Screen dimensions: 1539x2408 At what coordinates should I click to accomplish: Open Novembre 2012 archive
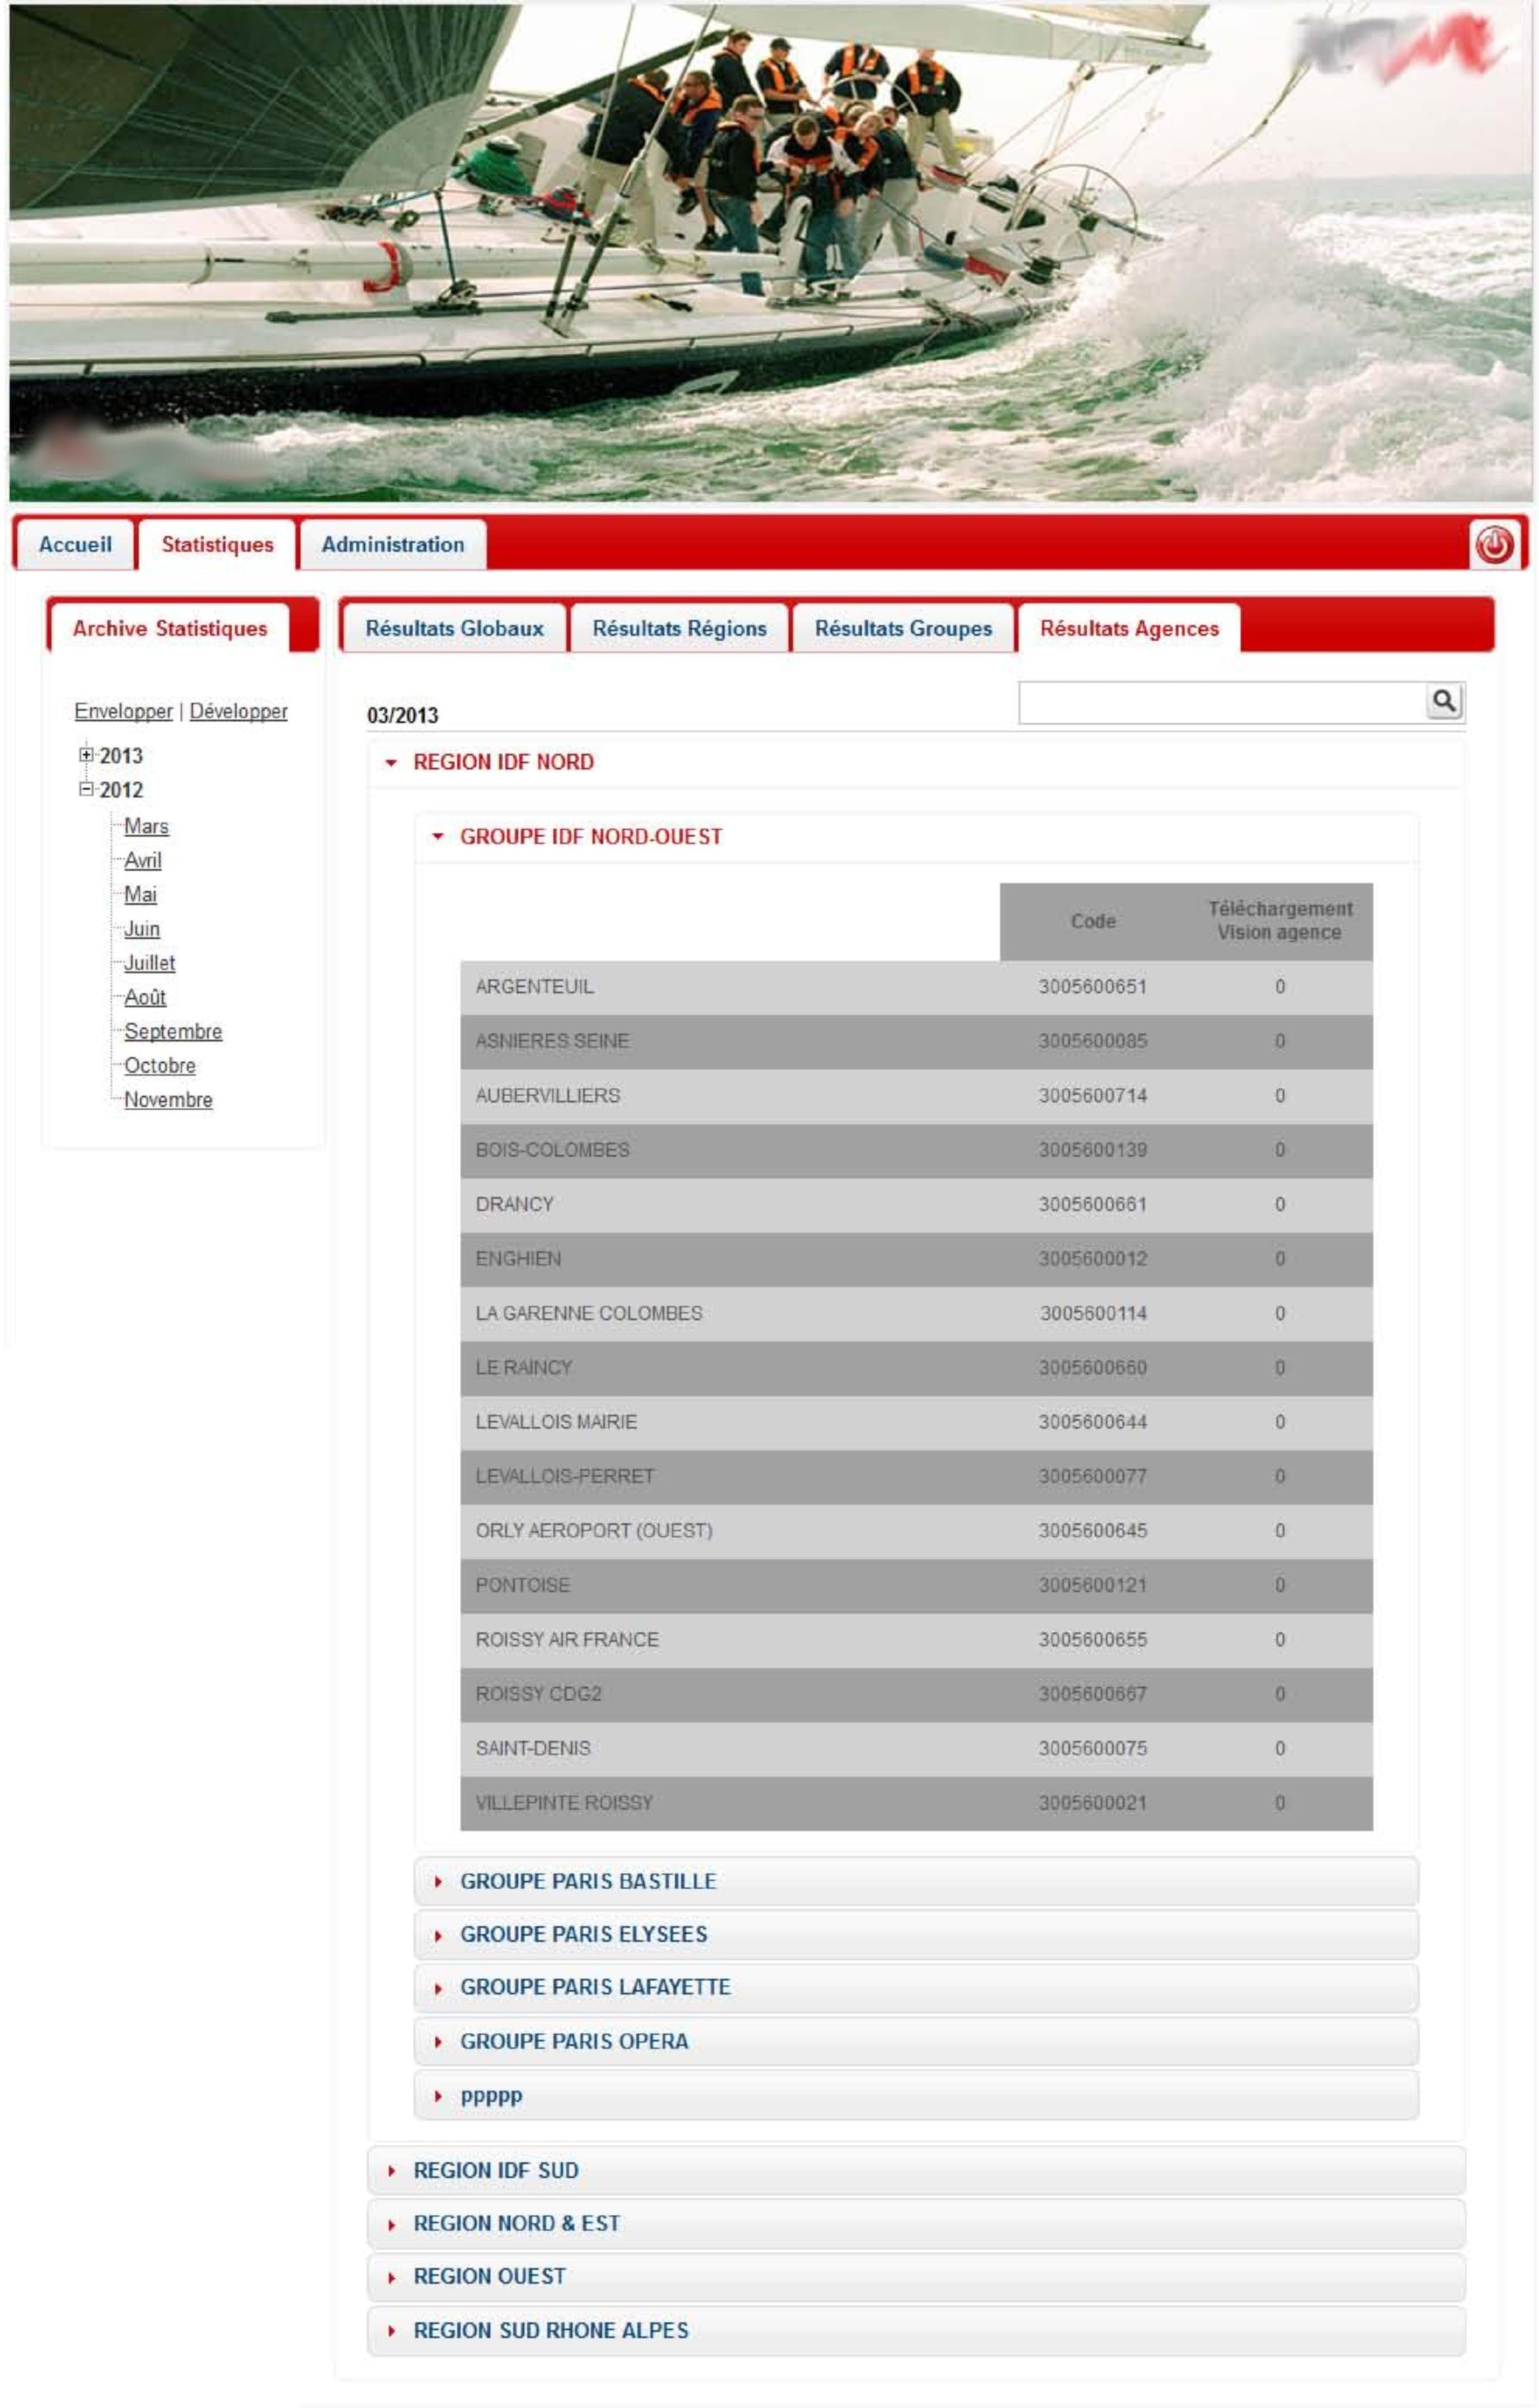click(x=168, y=1100)
